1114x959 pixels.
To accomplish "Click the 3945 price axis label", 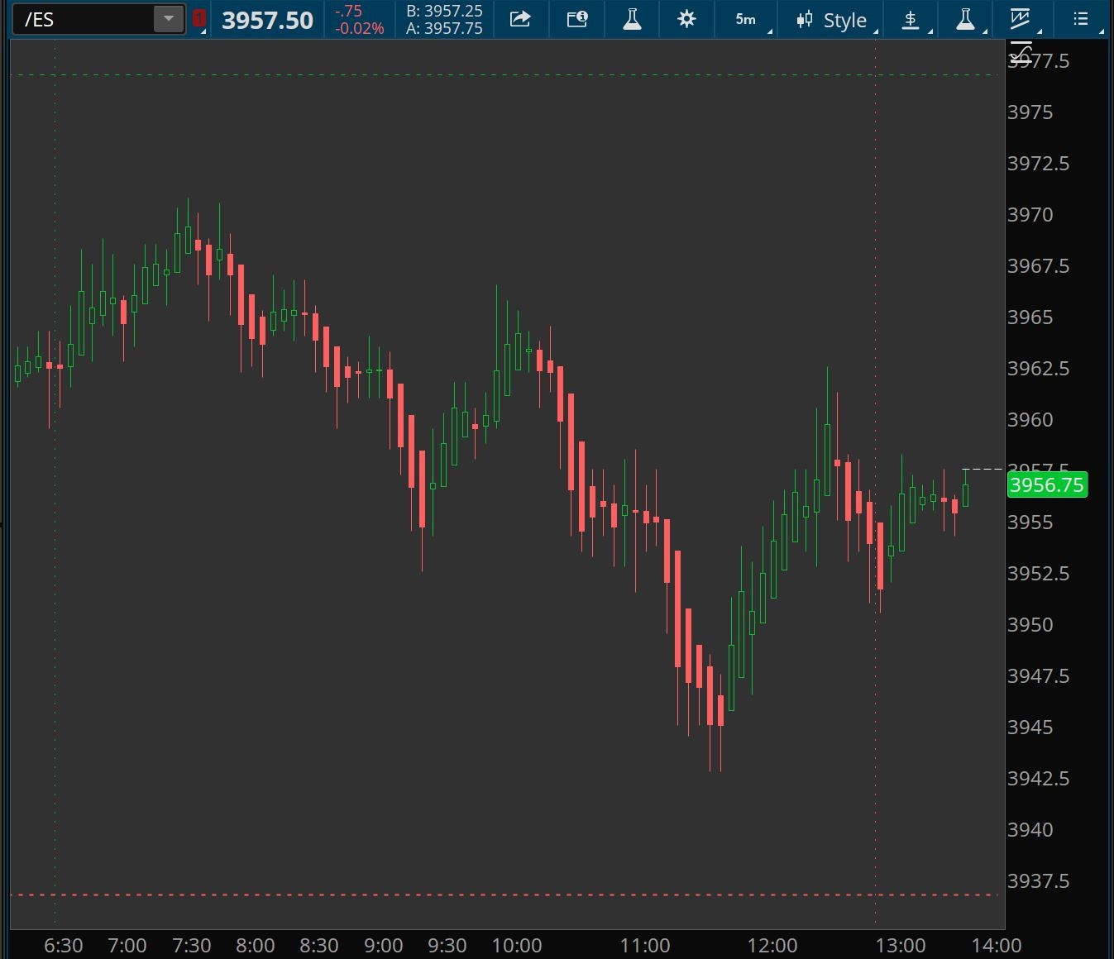I will (x=1030, y=728).
